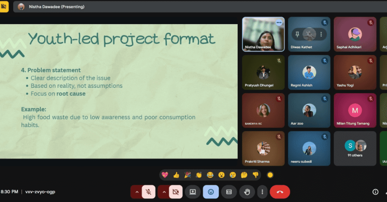The image size is (387, 202).
Task: Open more options three-dot menu in toolbar
Action: click(x=262, y=192)
